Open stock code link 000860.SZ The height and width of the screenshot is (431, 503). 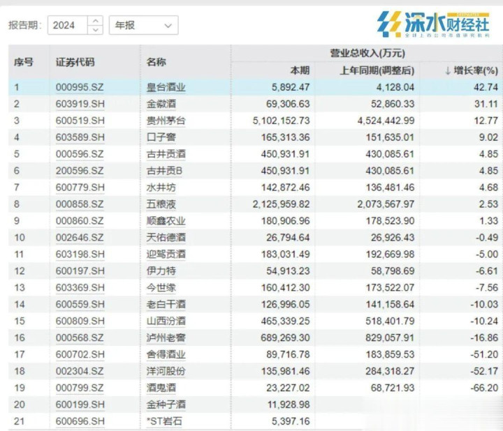pos(80,221)
